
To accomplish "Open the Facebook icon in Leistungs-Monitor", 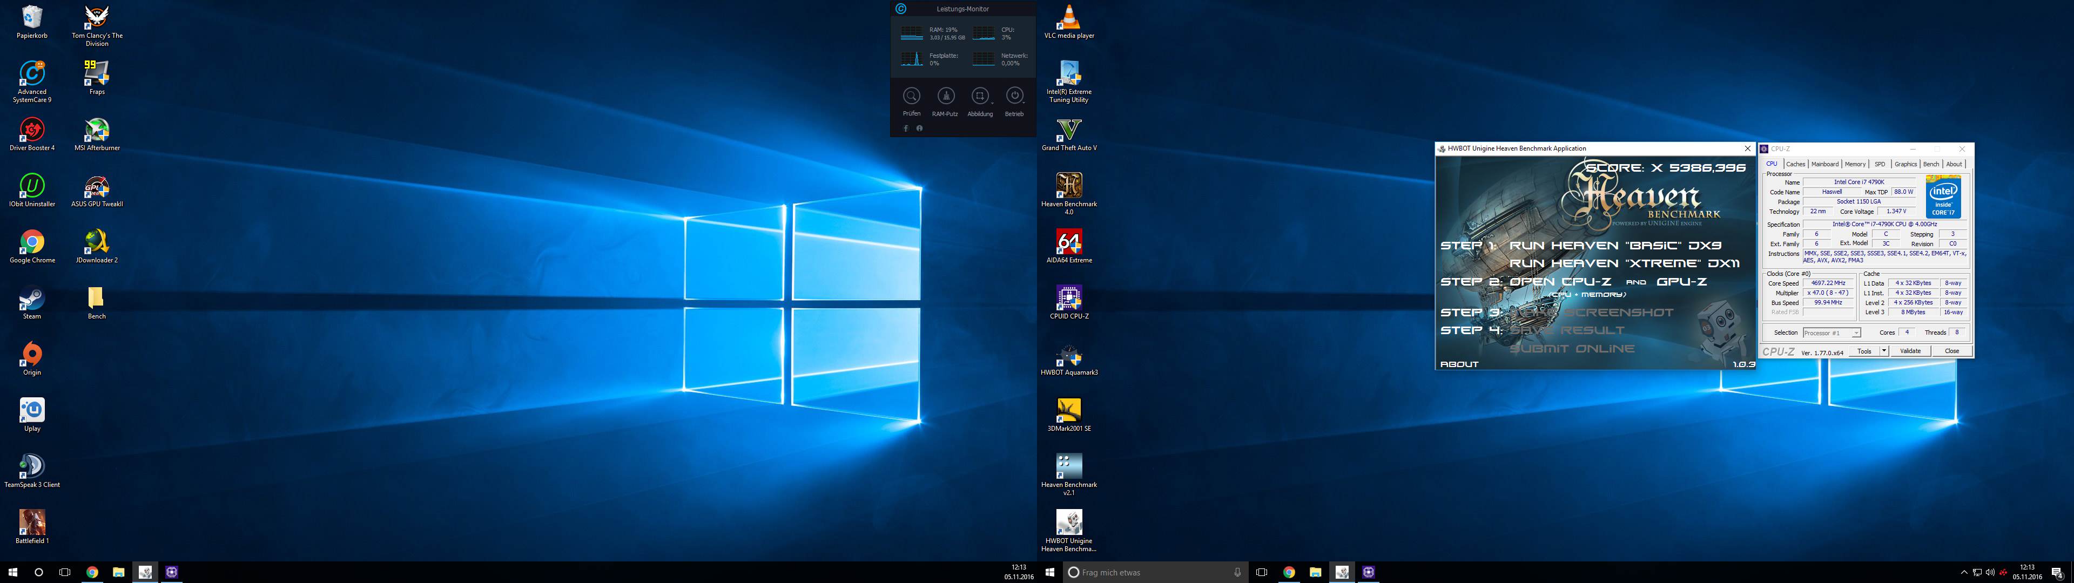I will 906,128.
